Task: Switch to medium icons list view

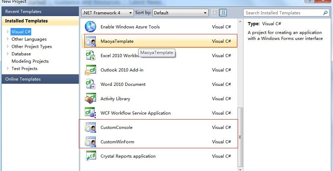Action: pyautogui.click(x=223, y=13)
